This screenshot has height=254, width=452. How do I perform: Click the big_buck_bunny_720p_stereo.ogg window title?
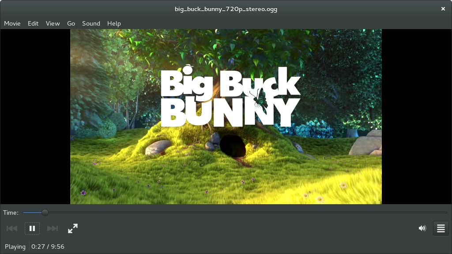pos(226,9)
